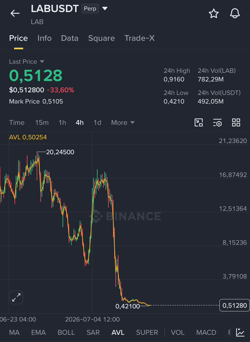The image size is (250, 342).
Task: Tap the 8,15236 price axis label
Action: point(235,242)
